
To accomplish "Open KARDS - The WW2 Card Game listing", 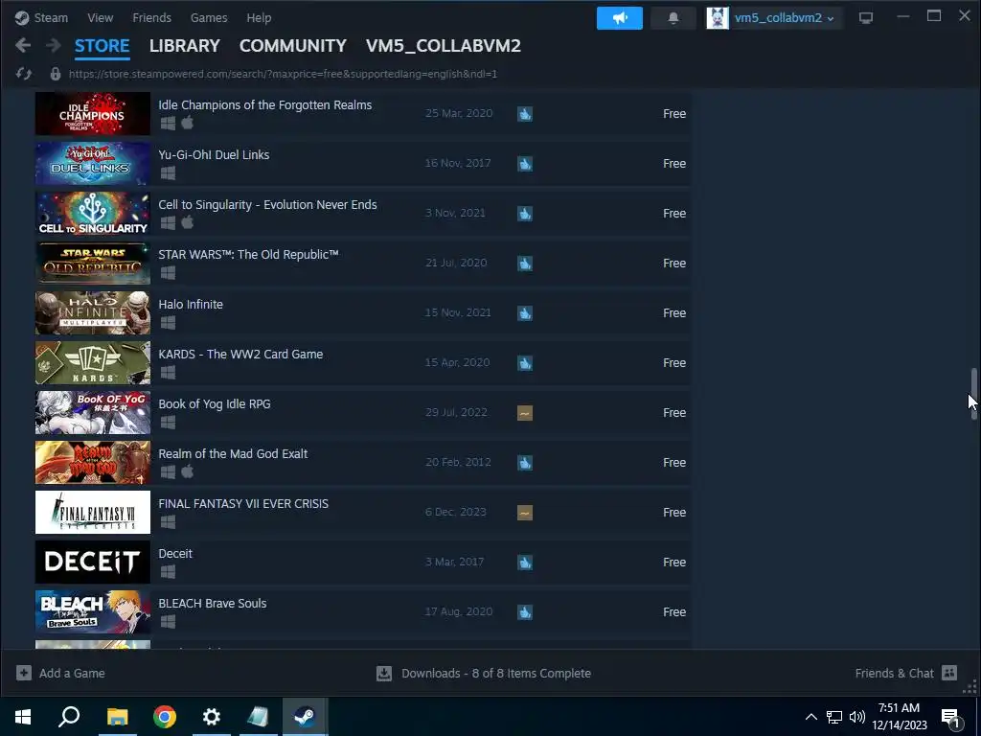I will (363, 363).
